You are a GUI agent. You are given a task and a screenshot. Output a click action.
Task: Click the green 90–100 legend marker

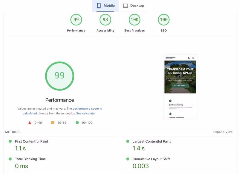(77, 122)
